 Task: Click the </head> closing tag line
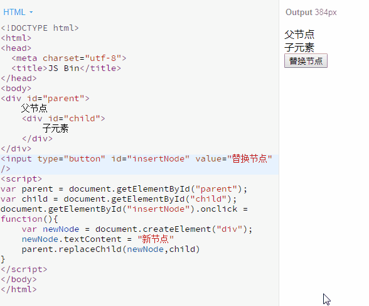(19, 79)
